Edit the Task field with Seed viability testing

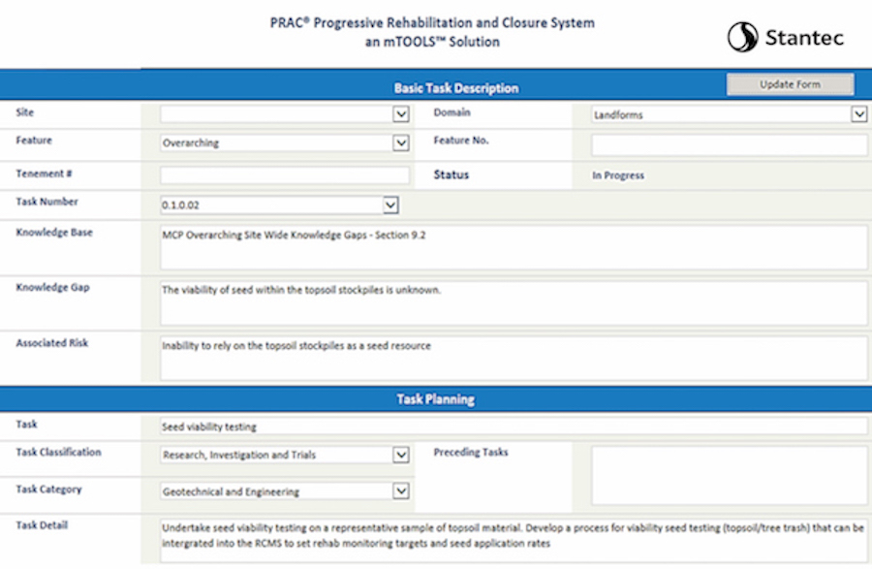coord(514,427)
